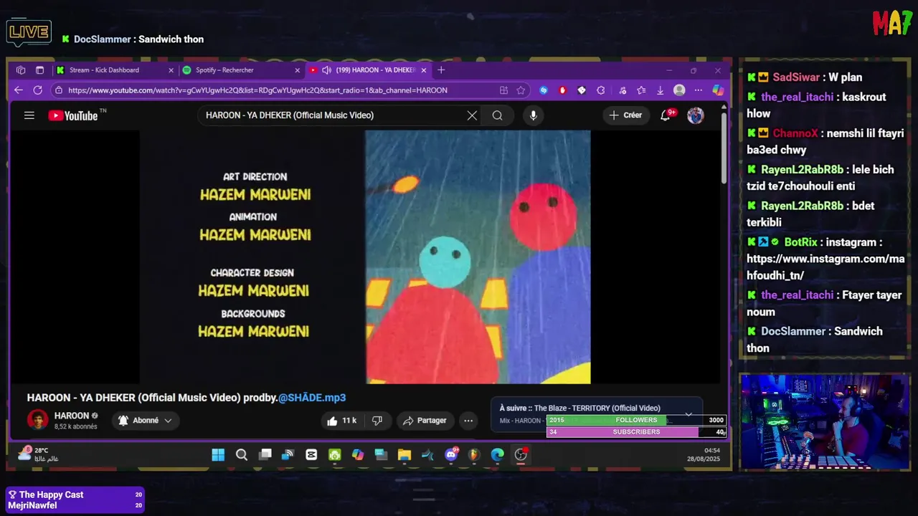Activate voice search microphone on YouTube
The height and width of the screenshot is (516, 918).
click(533, 115)
